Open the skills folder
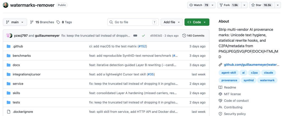The width and height of the screenshot is (284, 116). [16, 93]
